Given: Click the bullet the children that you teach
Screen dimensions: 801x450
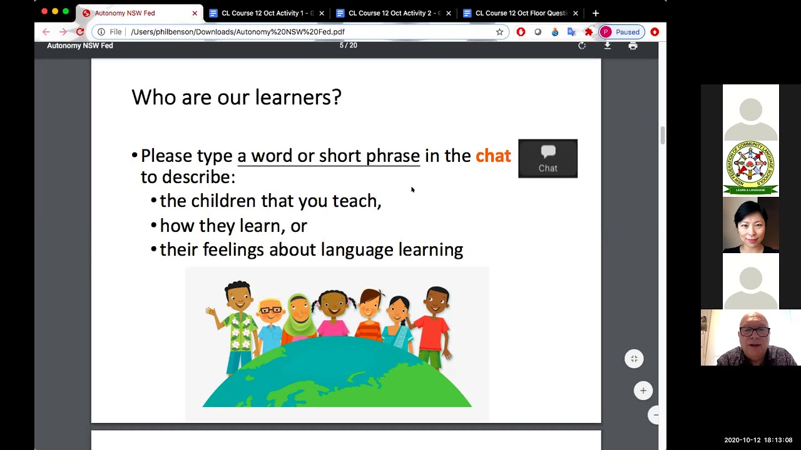Looking at the screenshot, I should coord(270,201).
